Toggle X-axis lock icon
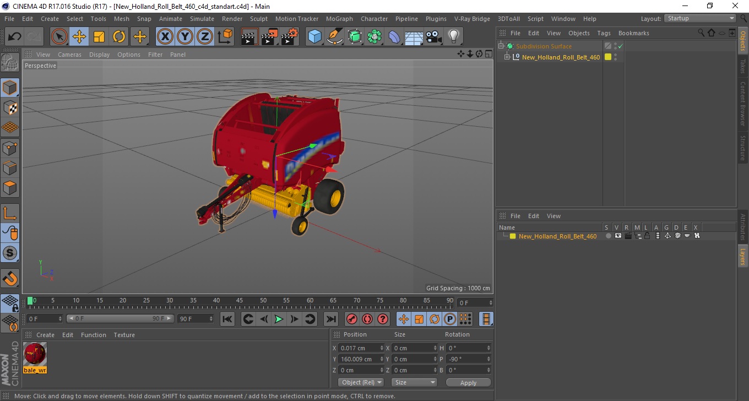The width and height of the screenshot is (749, 401). coord(165,37)
